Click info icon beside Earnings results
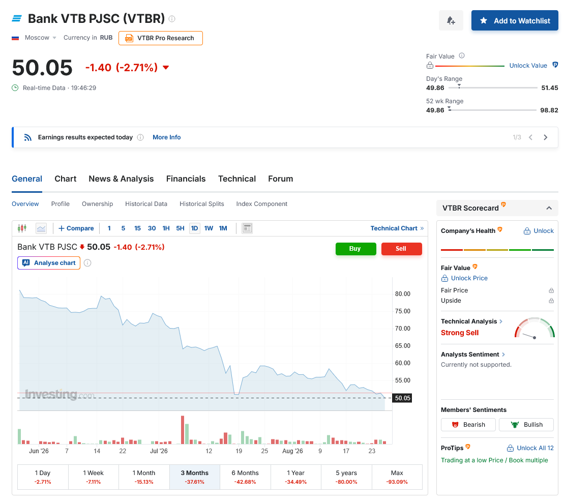This screenshot has width=565, height=502. (140, 137)
